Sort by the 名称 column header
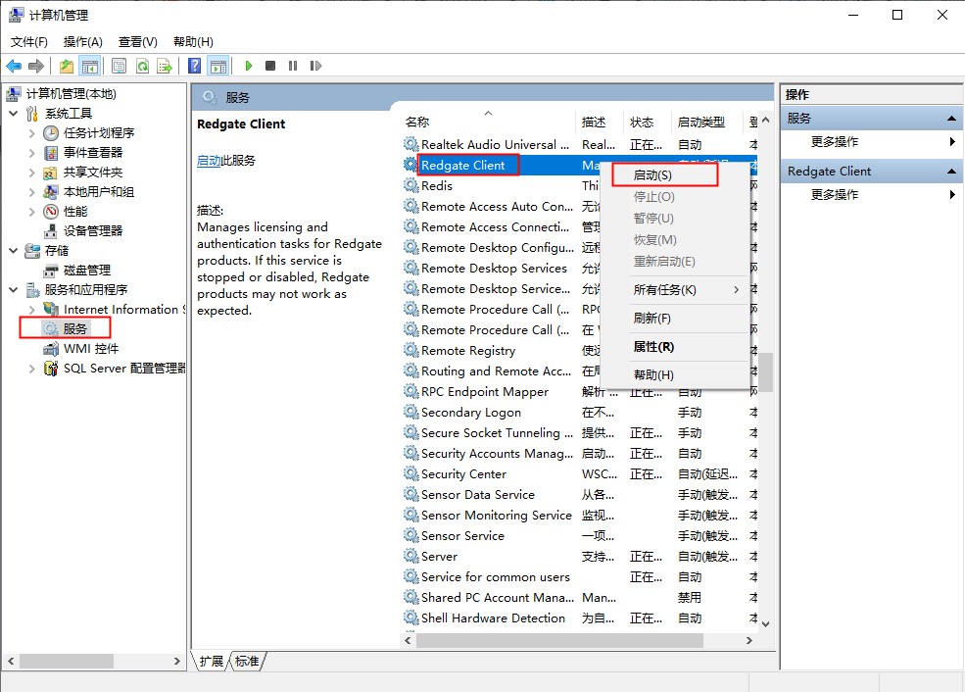 (x=489, y=122)
